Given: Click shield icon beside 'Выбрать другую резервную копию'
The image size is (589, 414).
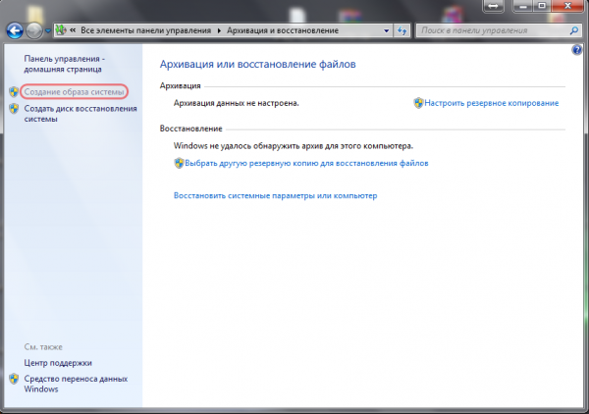Looking at the screenshot, I should (179, 164).
